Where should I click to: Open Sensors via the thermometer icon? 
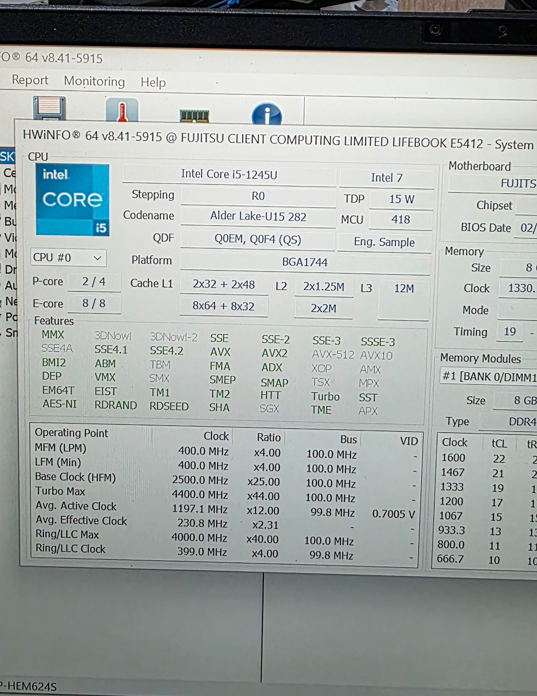122,110
